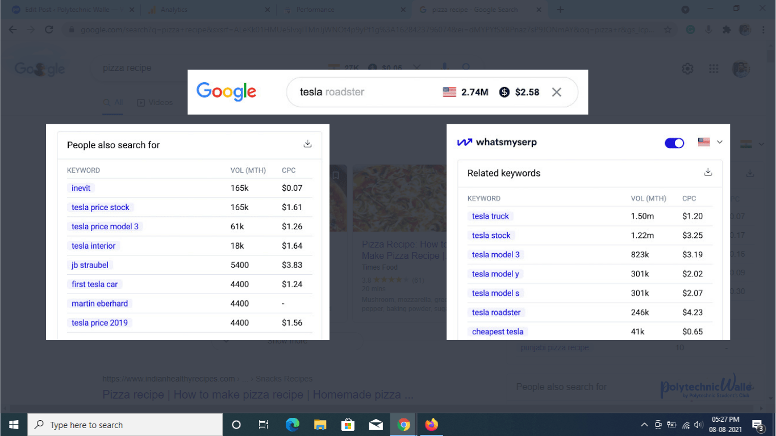Open the Chrome extensions puzzle menu
The height and width of the screenshot is (436, 776).
pos(726,30)
